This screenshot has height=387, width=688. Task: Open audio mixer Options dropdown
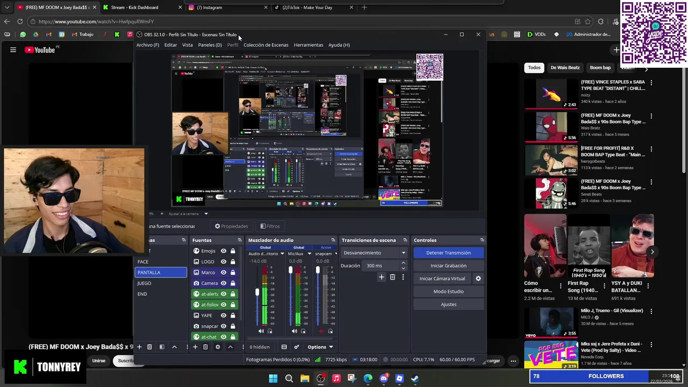coord(320,347)
